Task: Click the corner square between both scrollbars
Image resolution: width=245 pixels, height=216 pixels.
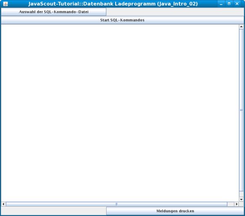Action: pos(241,204)
